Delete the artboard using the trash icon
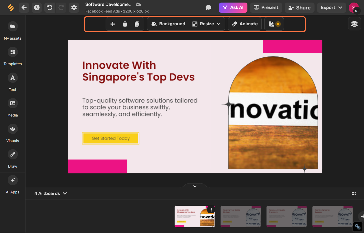 pos(125,24)
